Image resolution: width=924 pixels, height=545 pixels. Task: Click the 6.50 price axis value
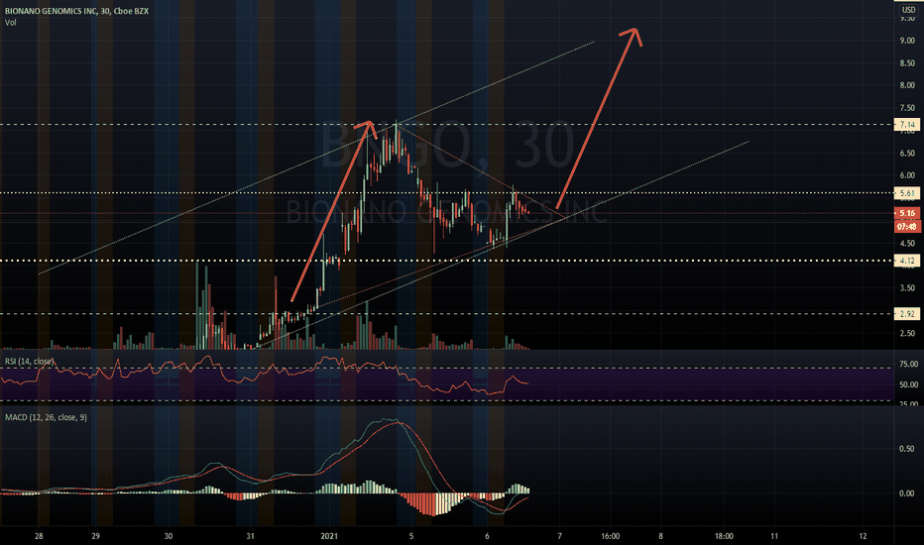coord(907,154)
